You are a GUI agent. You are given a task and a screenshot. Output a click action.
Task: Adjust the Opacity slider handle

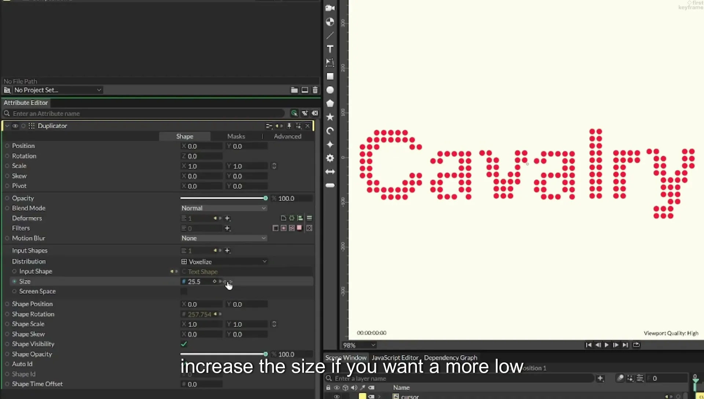pos(265,198)
